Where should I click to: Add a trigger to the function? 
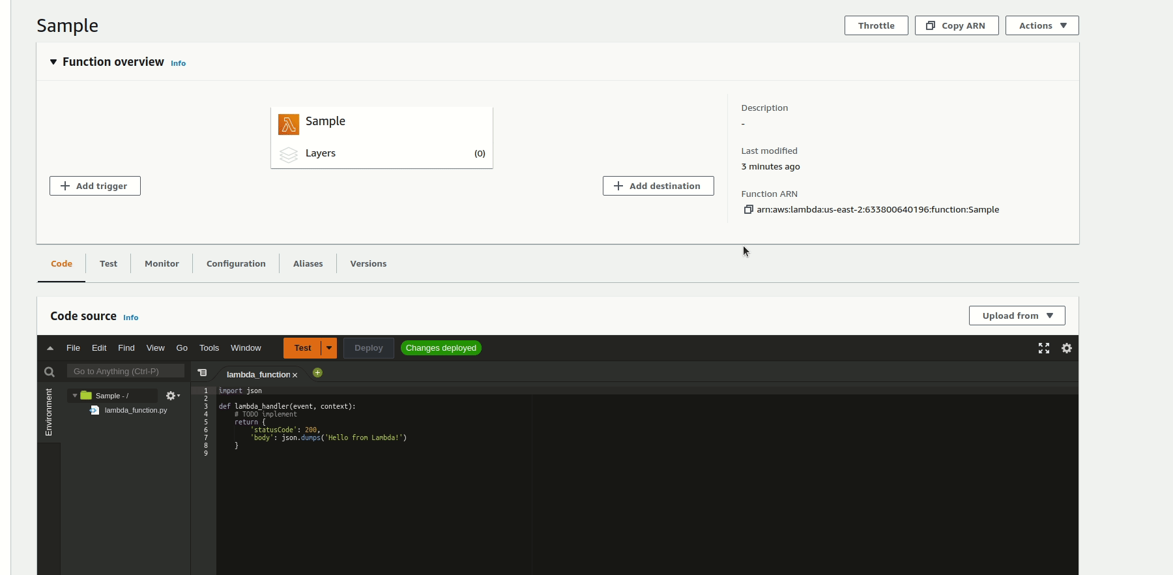click(x=95, y=186)
